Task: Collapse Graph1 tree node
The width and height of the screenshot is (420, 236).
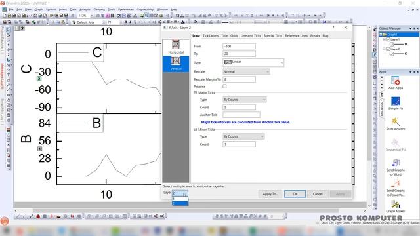Action: (381, 35)
